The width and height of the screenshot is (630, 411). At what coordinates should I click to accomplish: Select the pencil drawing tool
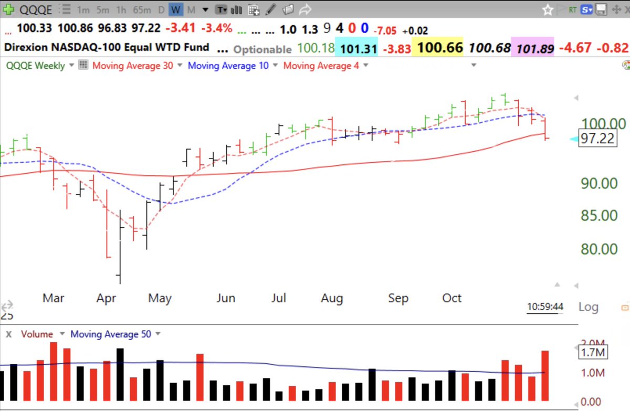click(x=271, y=9)
